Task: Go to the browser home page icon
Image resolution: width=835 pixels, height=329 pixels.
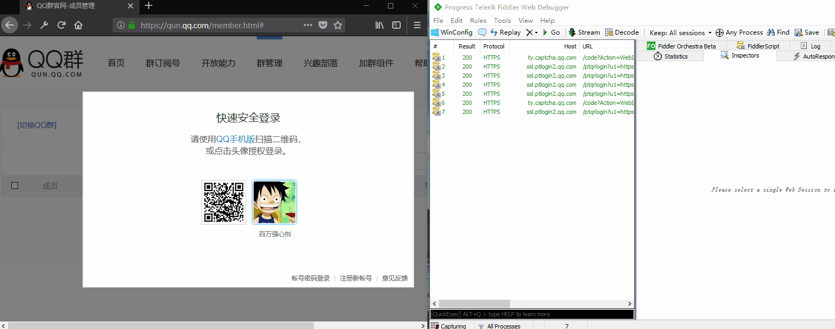Action: tap(78, 25)
